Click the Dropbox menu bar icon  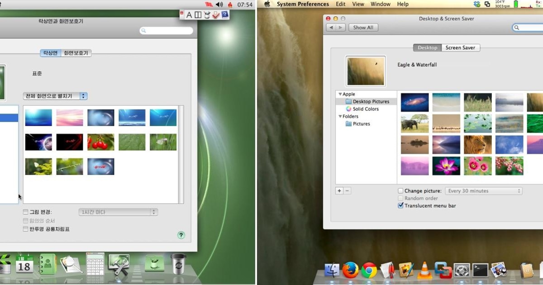[477, 4]
